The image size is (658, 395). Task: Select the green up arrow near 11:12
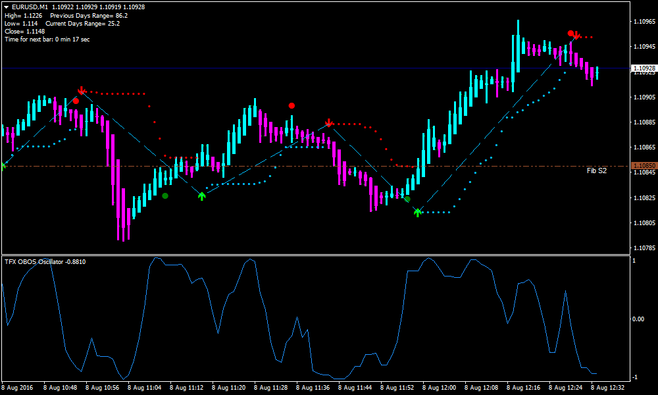click(x=202, y=196)
